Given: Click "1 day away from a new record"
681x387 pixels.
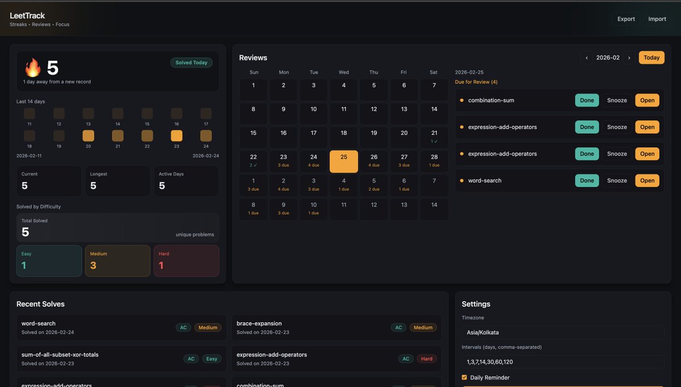Looking at the screenshot, I should [57, 82].
